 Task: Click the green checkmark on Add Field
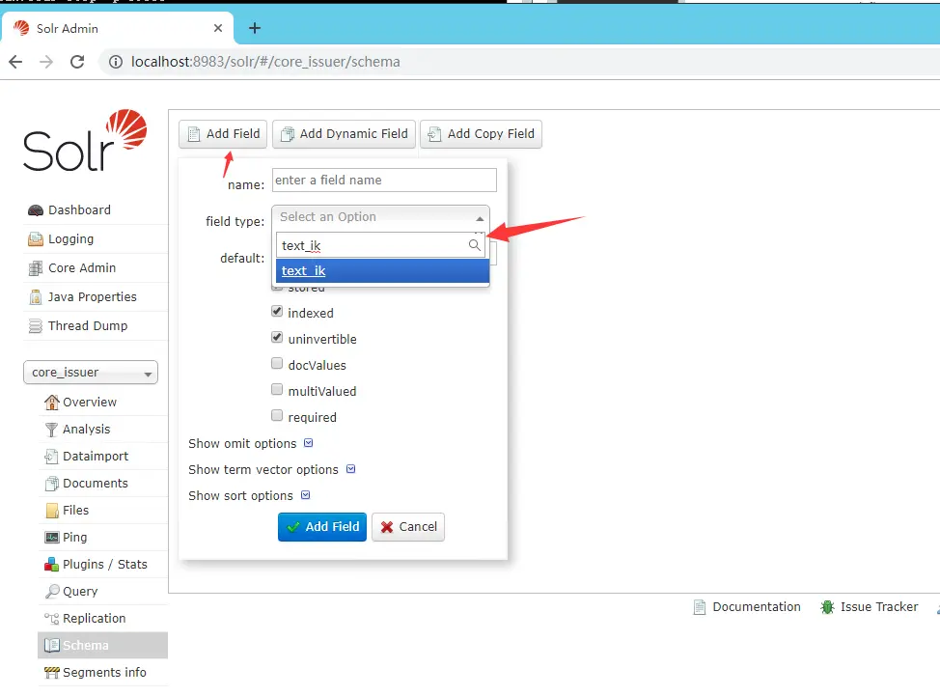pos(293,527)
